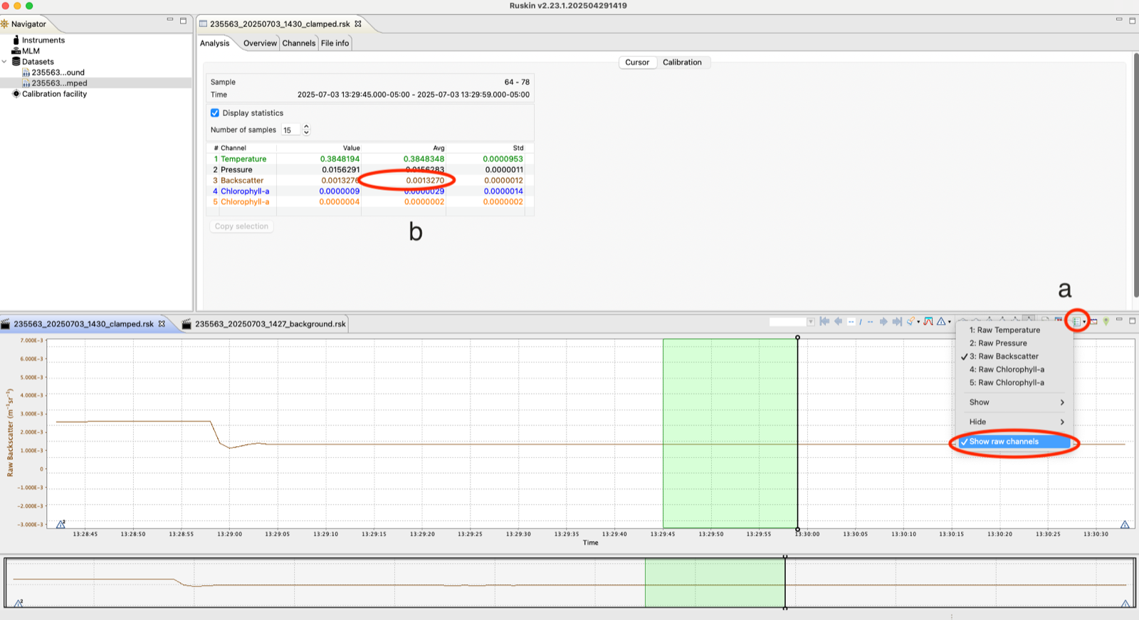Click the calendar icon beside channel list

1093,322
